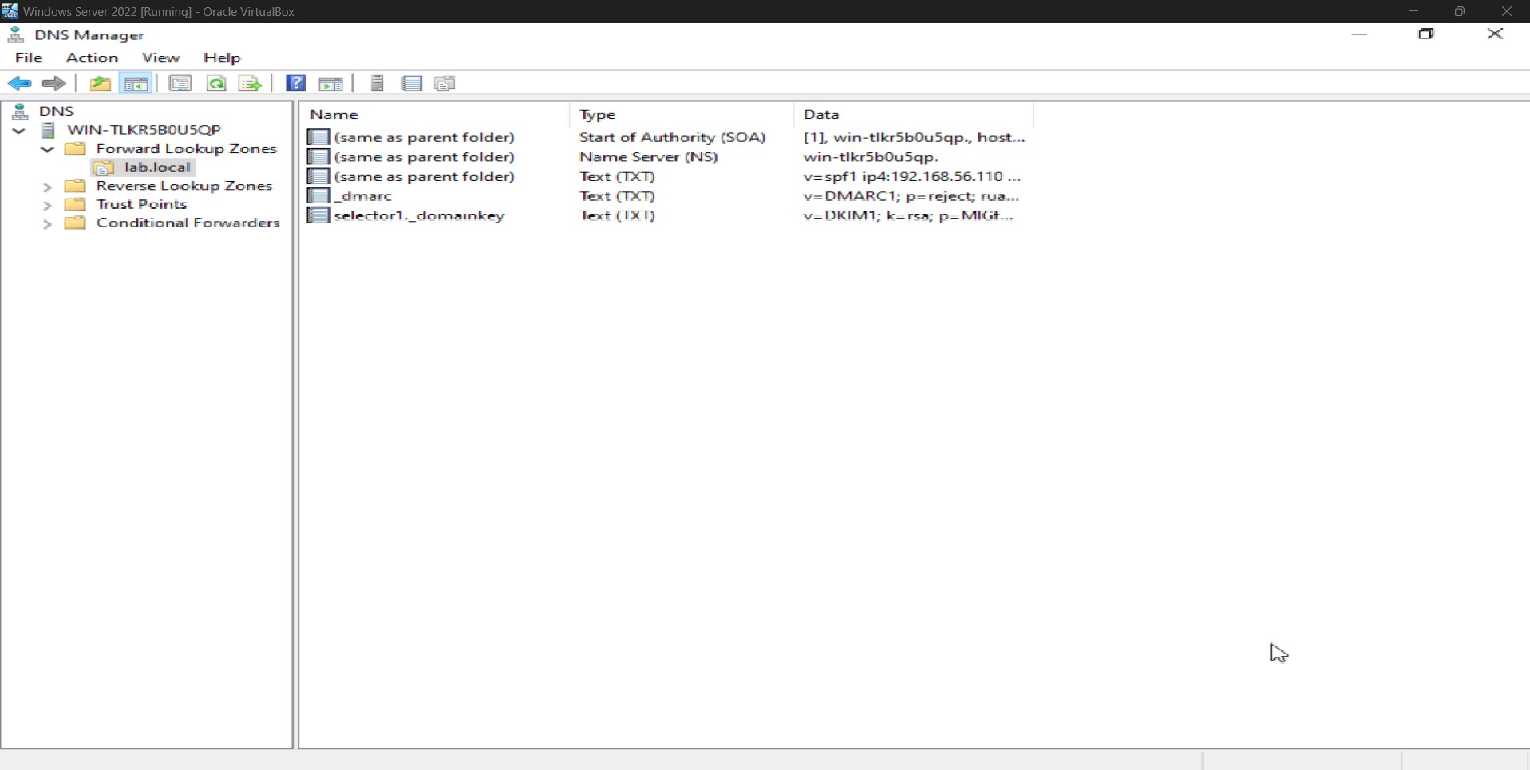Click the _dmarc record icon
The width and height of the screenshot is (1530, 770).
[318, 195]
